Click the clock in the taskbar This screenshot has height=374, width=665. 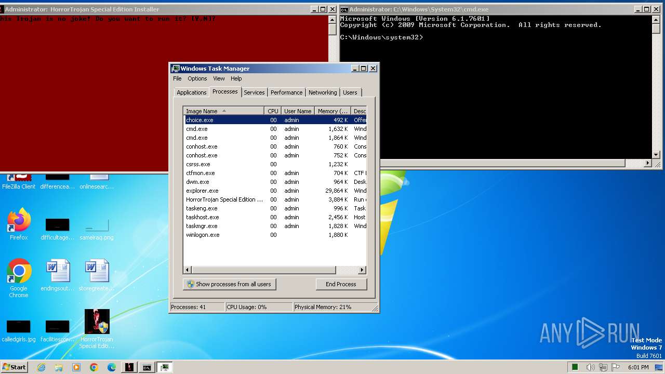638,367
